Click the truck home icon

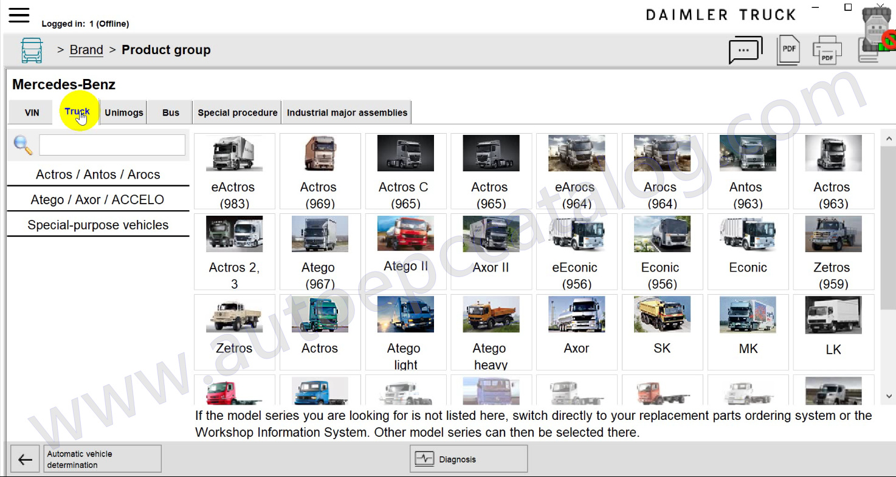32,50
